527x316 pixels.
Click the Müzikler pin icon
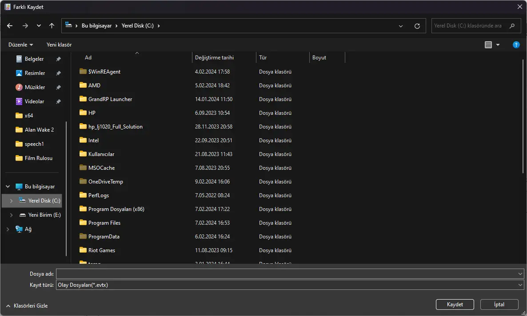tap(59, 87)
